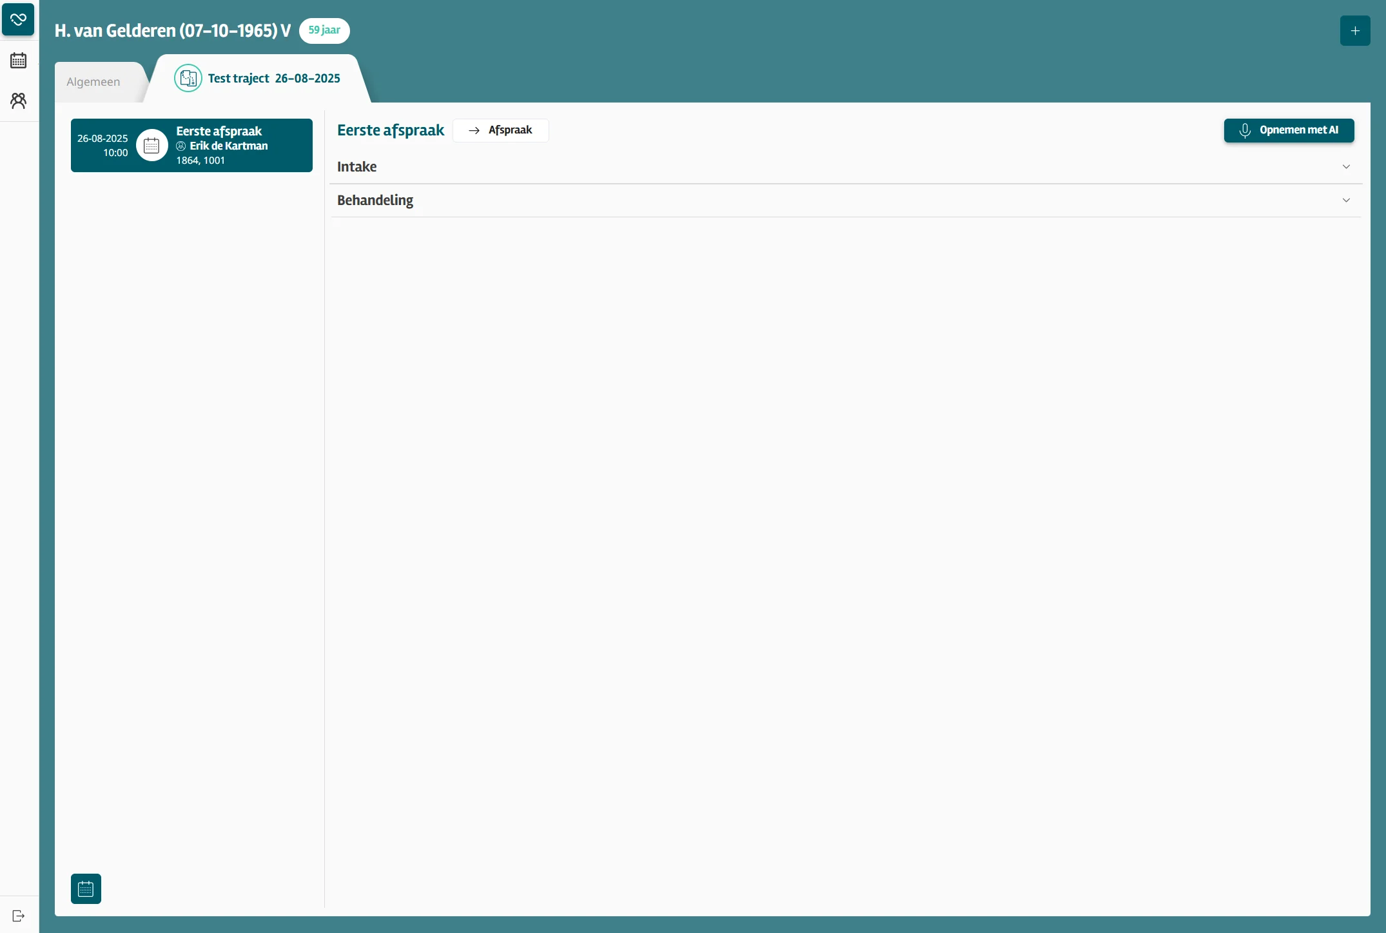Click the teal calendar button at bottom
1386x933 pixels.
[x=86, y=889]
